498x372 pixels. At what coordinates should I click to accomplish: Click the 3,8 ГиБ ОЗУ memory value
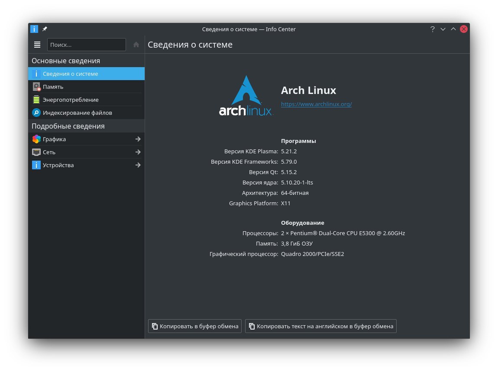pos(297,244)
